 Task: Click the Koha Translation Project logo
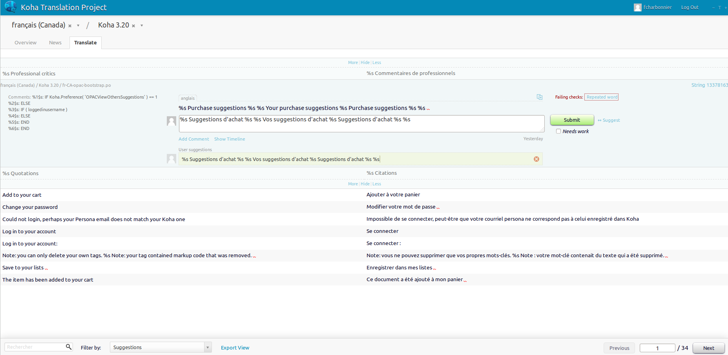pos(10,7)
